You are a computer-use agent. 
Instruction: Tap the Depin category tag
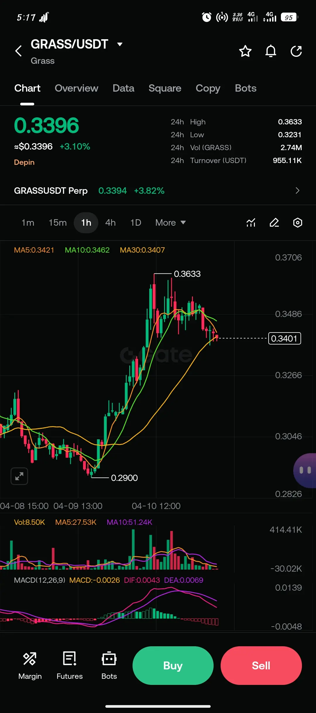pyautogui.click(x=24, y=162)
